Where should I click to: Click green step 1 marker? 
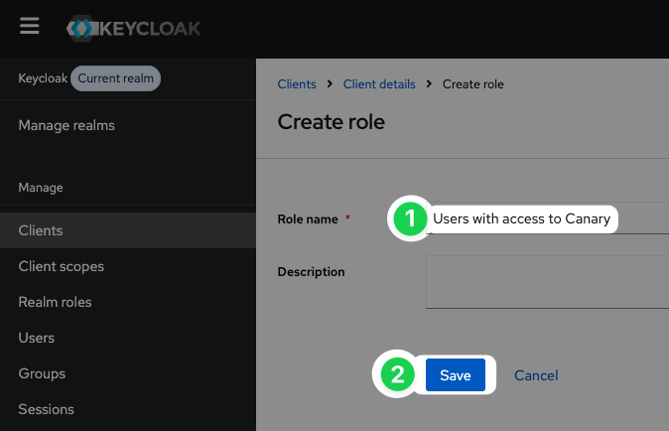point(410,218)
